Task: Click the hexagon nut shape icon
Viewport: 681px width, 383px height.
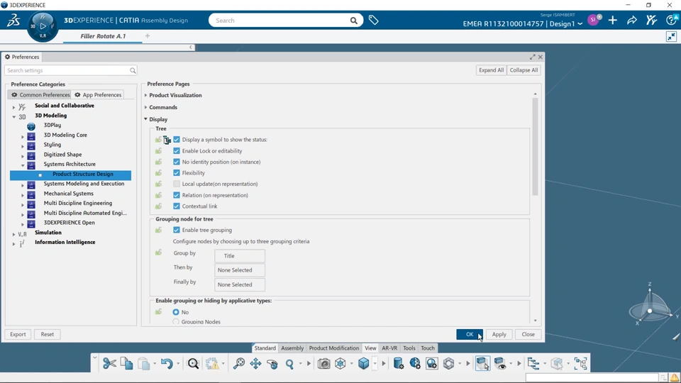Action: tap(448, 363)
